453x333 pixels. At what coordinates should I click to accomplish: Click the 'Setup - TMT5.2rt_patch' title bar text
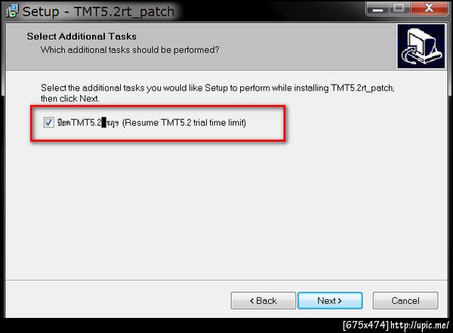(98, 12)
